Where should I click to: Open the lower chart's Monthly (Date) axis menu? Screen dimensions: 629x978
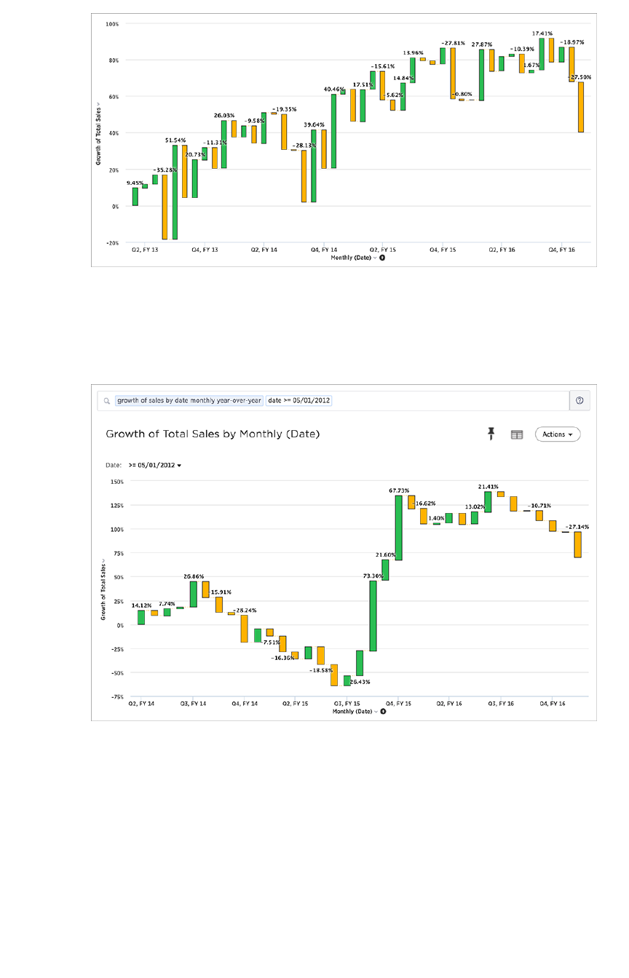[353, 712]
